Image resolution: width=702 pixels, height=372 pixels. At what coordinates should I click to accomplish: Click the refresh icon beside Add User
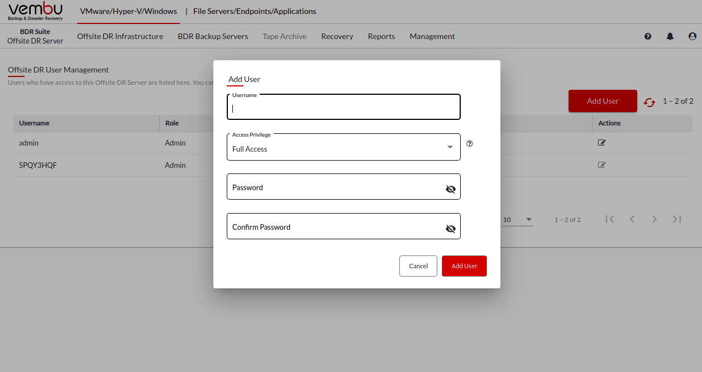pos(650,103)
